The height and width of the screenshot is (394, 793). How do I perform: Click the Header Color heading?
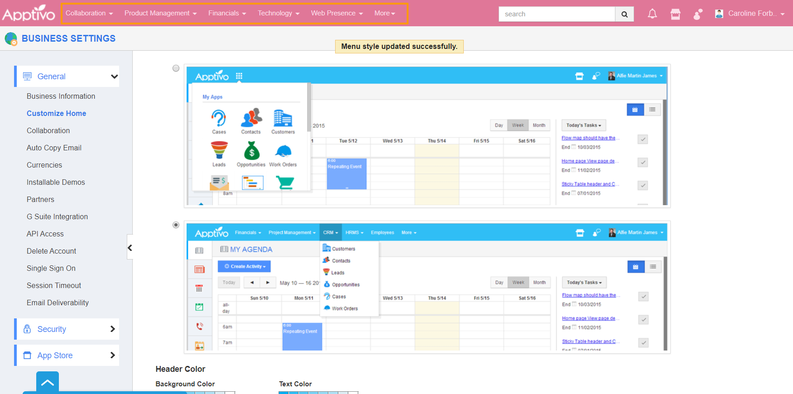tap(180, 369)
